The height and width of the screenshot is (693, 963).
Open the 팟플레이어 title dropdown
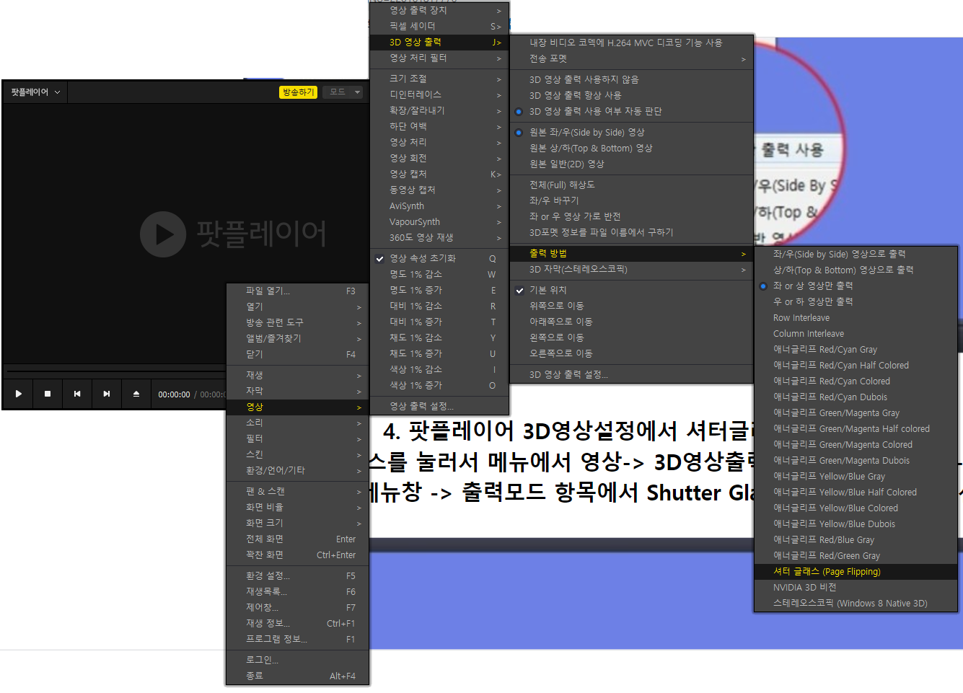pos(35,92)
